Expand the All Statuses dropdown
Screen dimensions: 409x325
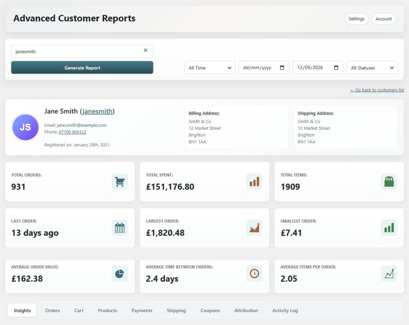[x=372, y=68]
